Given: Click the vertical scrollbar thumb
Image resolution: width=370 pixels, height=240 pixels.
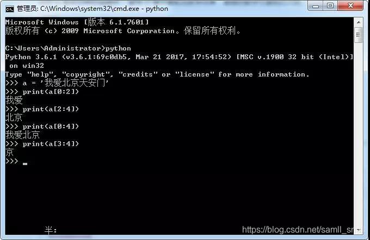Looking at the screenshot, I should pos(359,35).
